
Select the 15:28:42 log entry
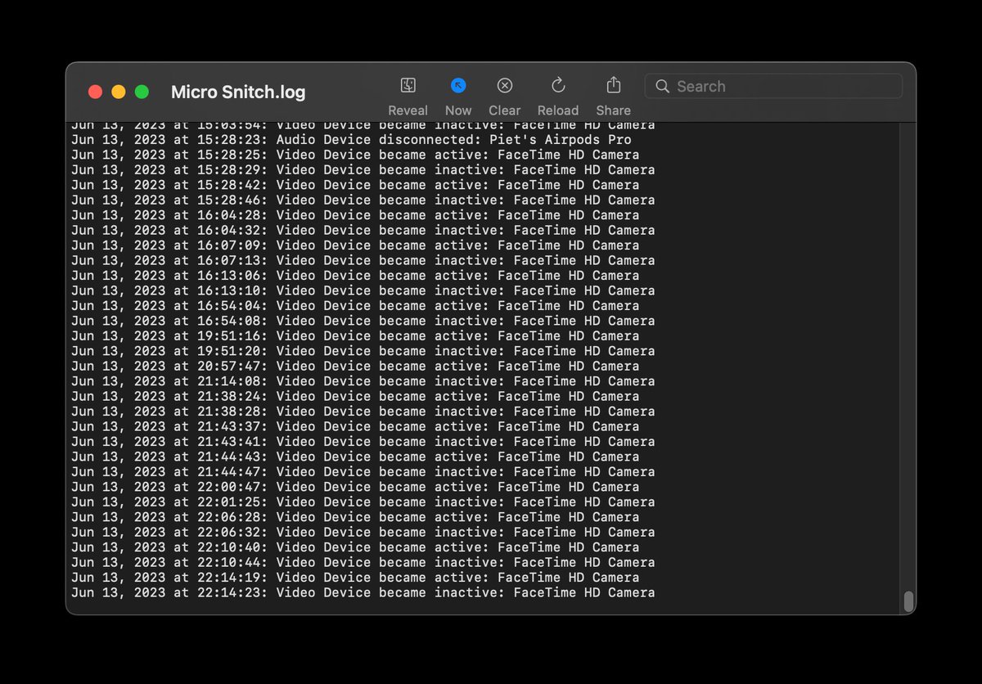[x=355, y=185]
